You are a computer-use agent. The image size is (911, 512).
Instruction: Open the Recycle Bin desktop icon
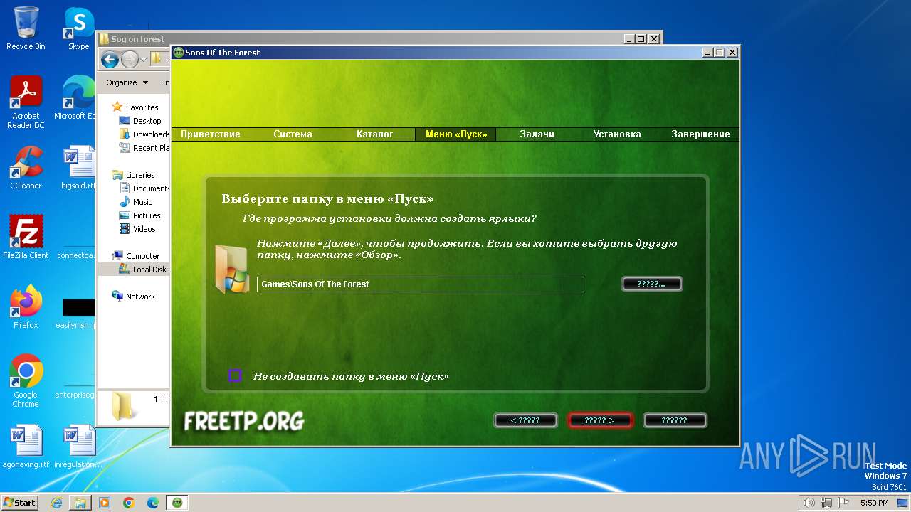(26, 28)
